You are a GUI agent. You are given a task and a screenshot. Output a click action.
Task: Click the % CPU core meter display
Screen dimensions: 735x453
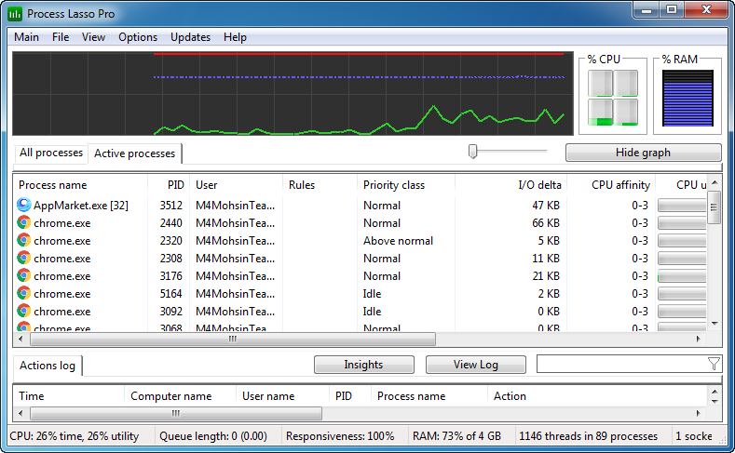pyautogui.click(x=613, y=98)
